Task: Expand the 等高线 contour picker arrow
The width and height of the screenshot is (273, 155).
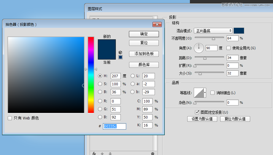Action: (205, 93)
